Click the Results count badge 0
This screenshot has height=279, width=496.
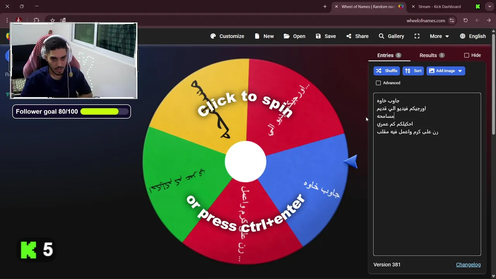[x=442, y=55]
